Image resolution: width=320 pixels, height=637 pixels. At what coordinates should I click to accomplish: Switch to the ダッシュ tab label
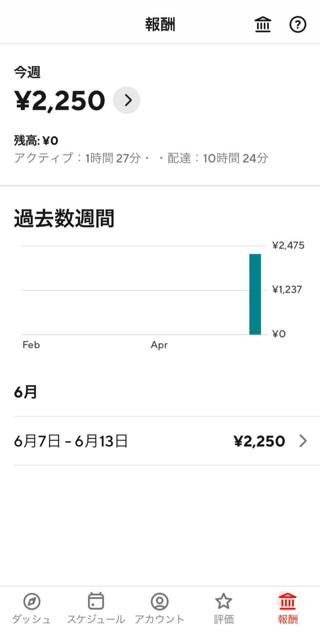[32, 619]
